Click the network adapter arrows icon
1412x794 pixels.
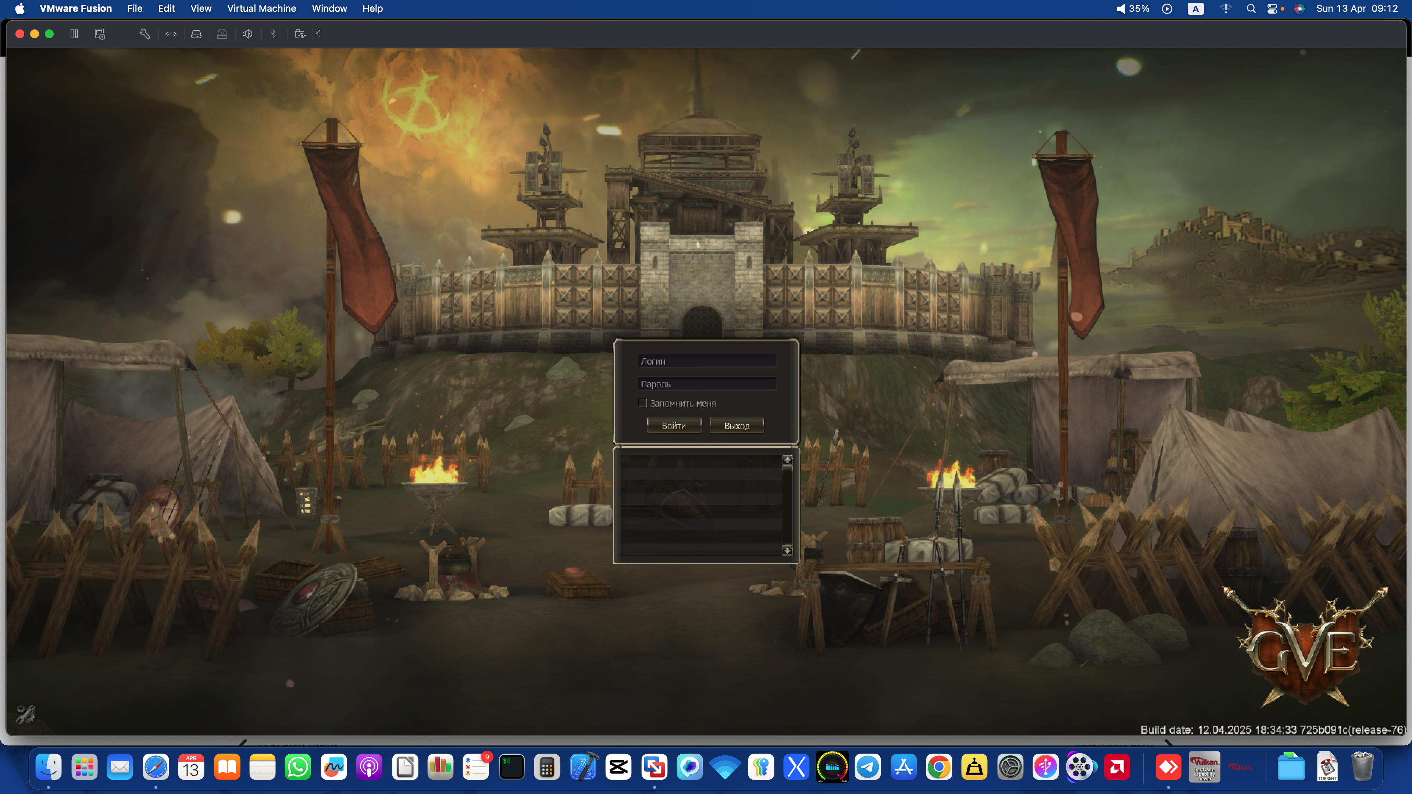(171, 34)
